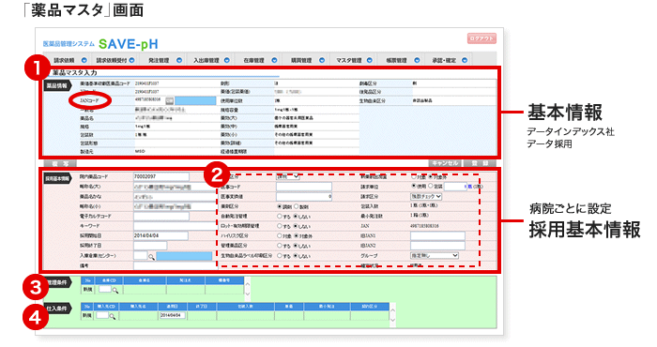Open the 発注管理 menu
Viewport: 657px width, 347px height.
pos(159,60)
